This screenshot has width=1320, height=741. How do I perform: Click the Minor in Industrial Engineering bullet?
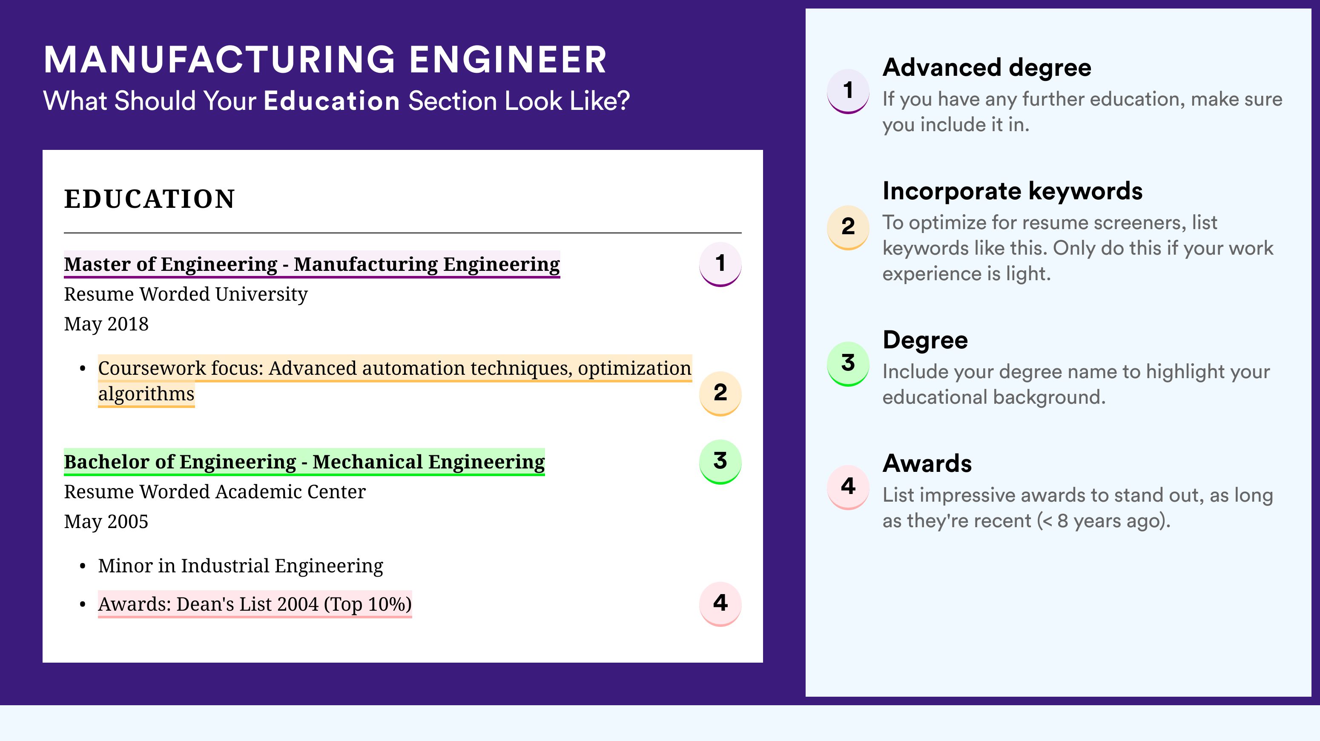pyautogui.click(x=240, y=566)
